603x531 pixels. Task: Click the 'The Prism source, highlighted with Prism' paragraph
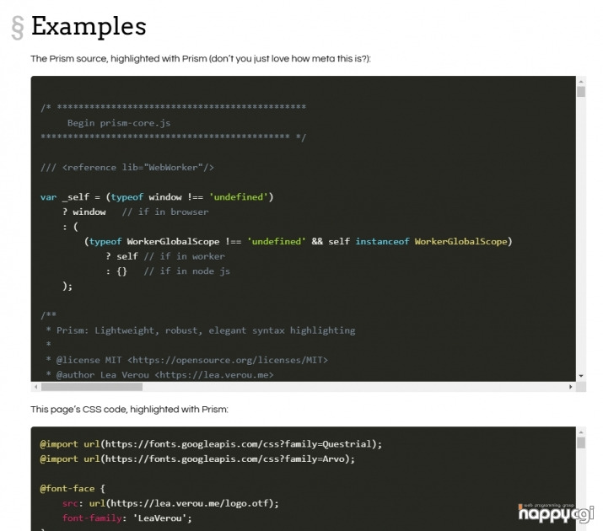(201, 59)
